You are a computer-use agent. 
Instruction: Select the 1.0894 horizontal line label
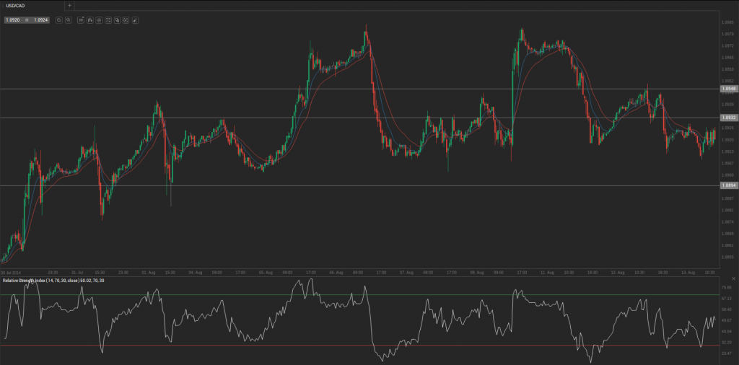point(729,185)
